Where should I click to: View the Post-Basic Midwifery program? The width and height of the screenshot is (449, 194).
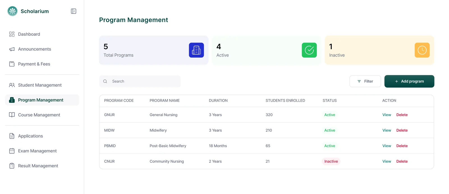click(x=386, y=146)
